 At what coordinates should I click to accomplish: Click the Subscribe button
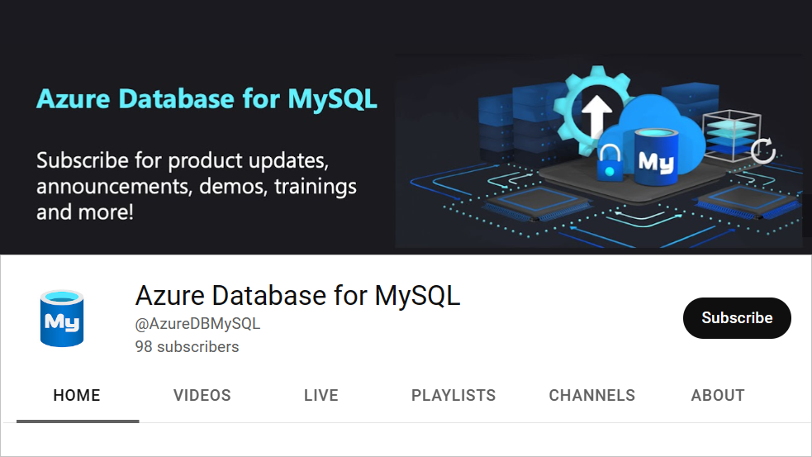(736, 317)
